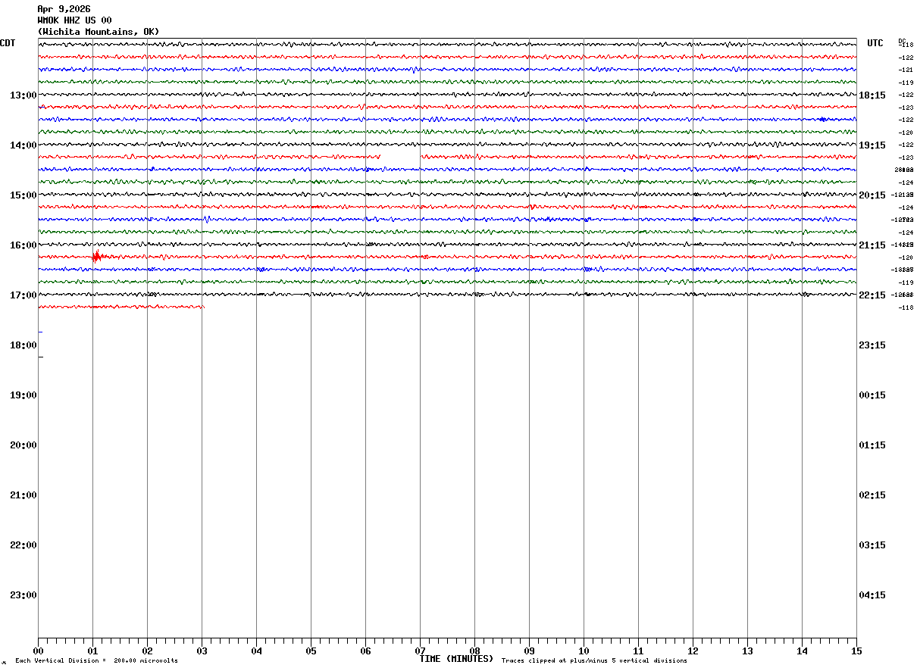Click the 16:00 CDT time label

point(23,245)
